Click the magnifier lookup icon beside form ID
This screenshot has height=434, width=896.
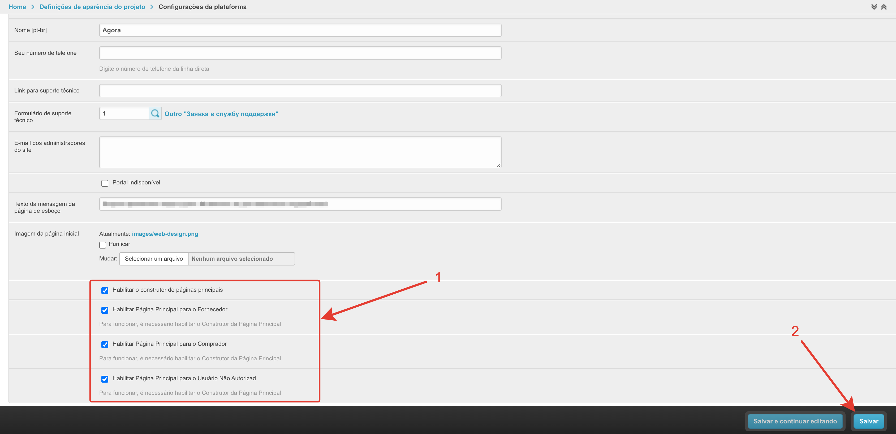point(155,114)
